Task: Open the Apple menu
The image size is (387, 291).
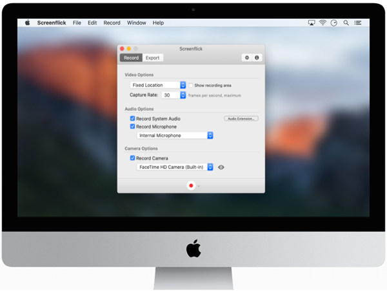Action: coord(27,23)
